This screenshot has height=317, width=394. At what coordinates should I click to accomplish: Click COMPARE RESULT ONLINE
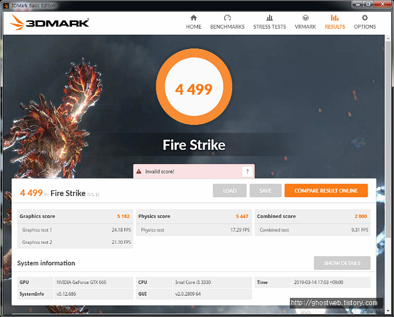coord(326,190)
